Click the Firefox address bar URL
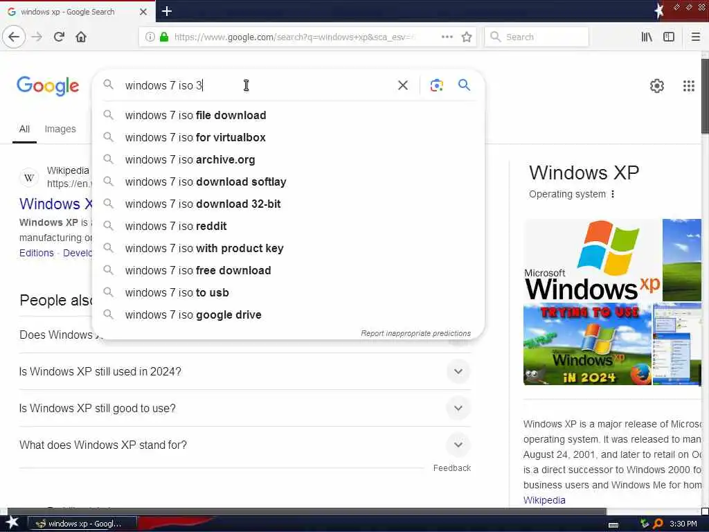The image size is (709, 532). 295,37
